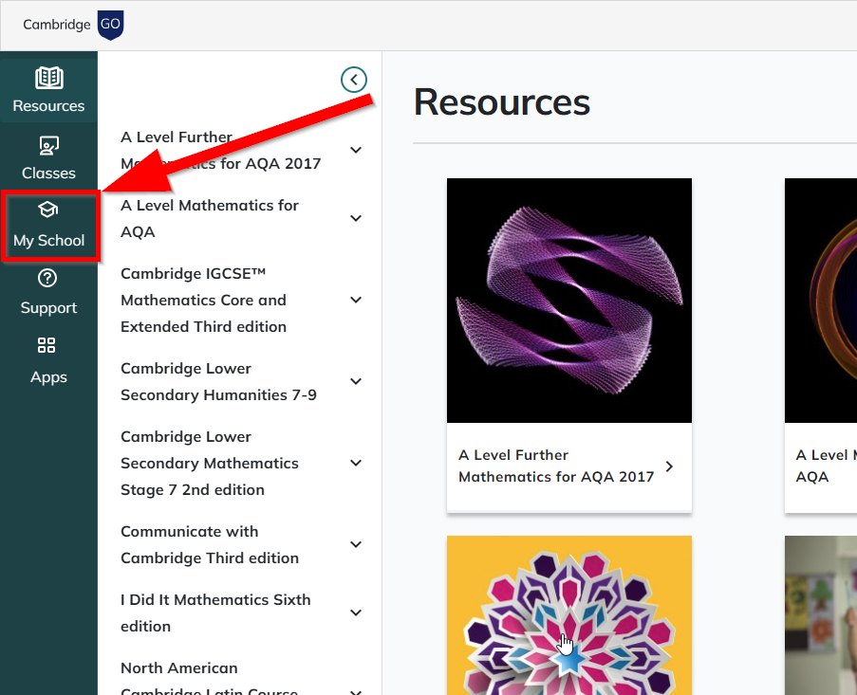Viewport: 857px width, 695px height.
Task: Click the Cambridge wordmark in the header
Action: pyautogui.click(x=57, y=25)
